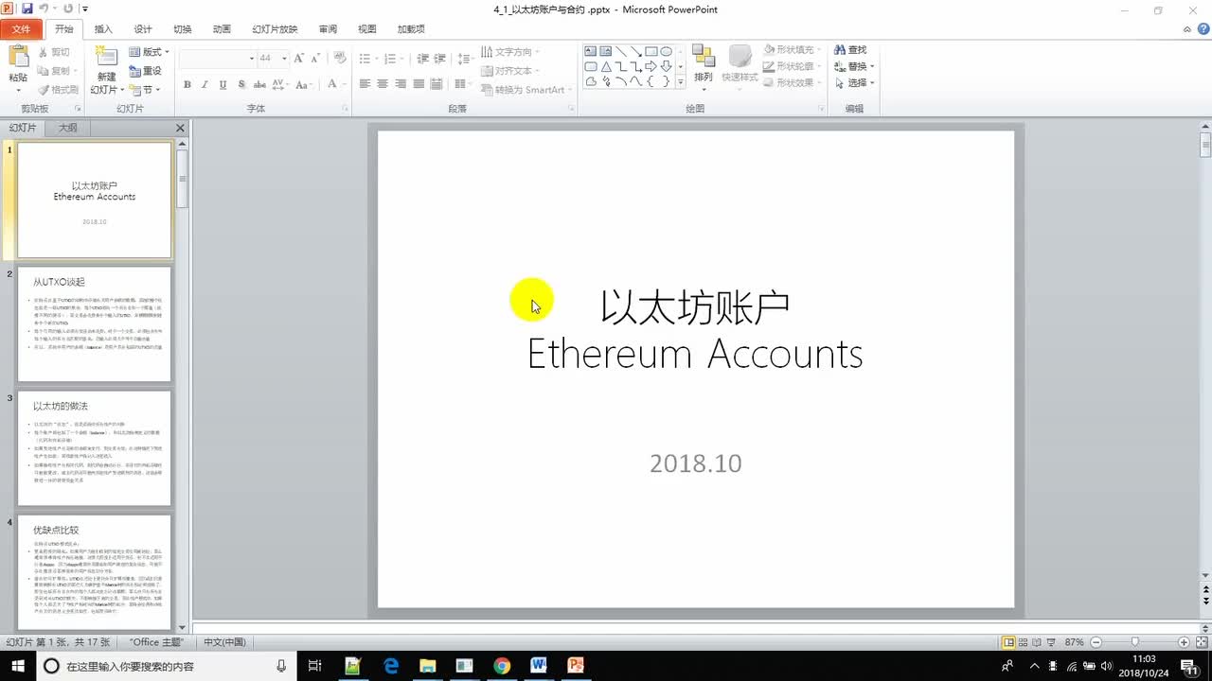1212x681 pixels.
Task: Click Find (查找) in editing group
Action: tap(850, 50)
